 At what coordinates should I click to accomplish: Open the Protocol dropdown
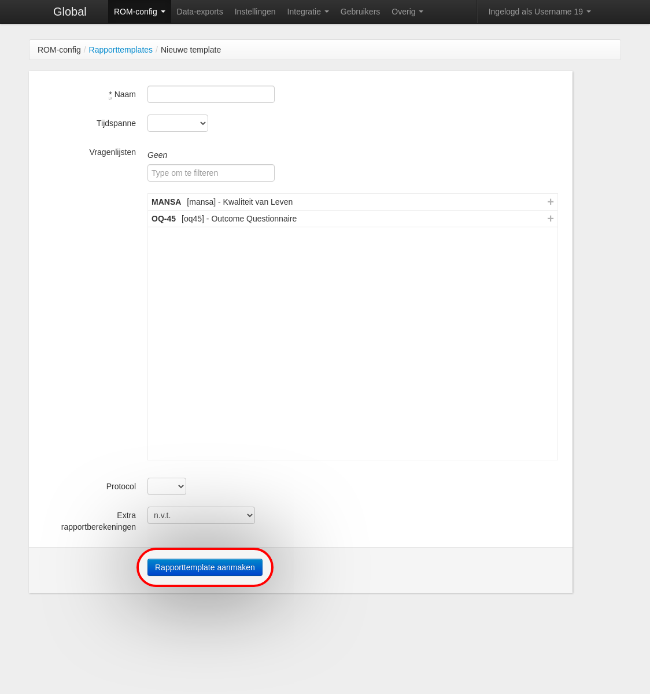click(167, 486)
